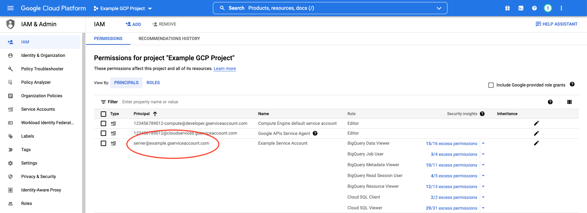This screenshot has width=587, height=213.
Task: Expand the search bar dropdown chevron
Action: click(x=439, y=8)
